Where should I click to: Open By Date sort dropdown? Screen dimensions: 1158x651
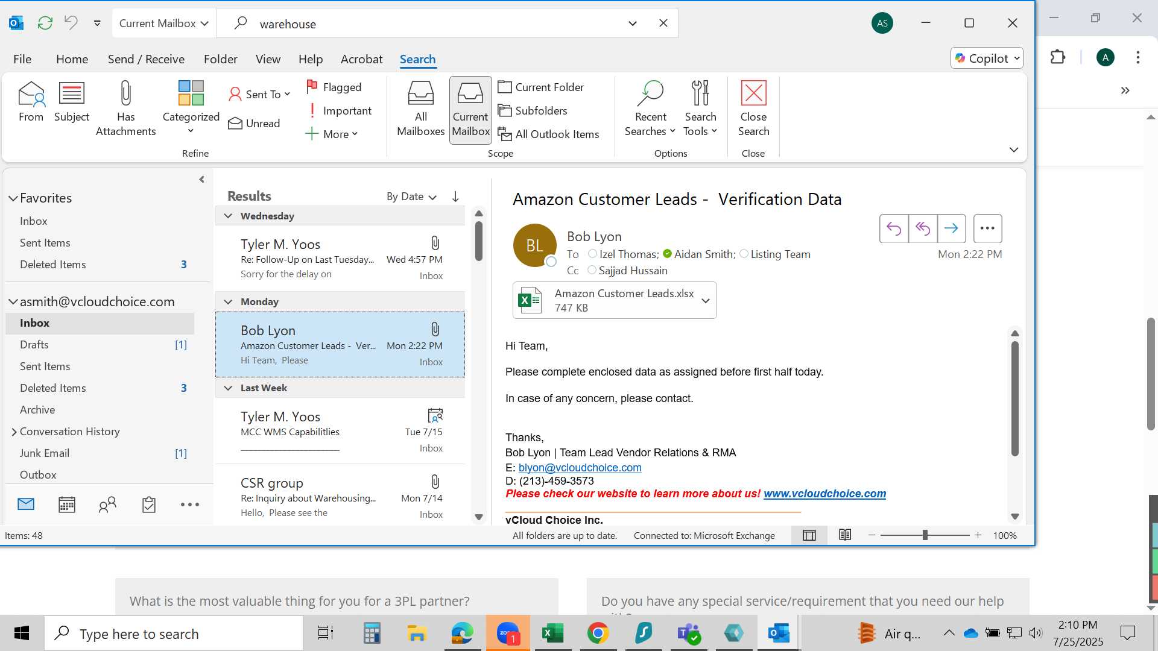(x=411, y=197)
